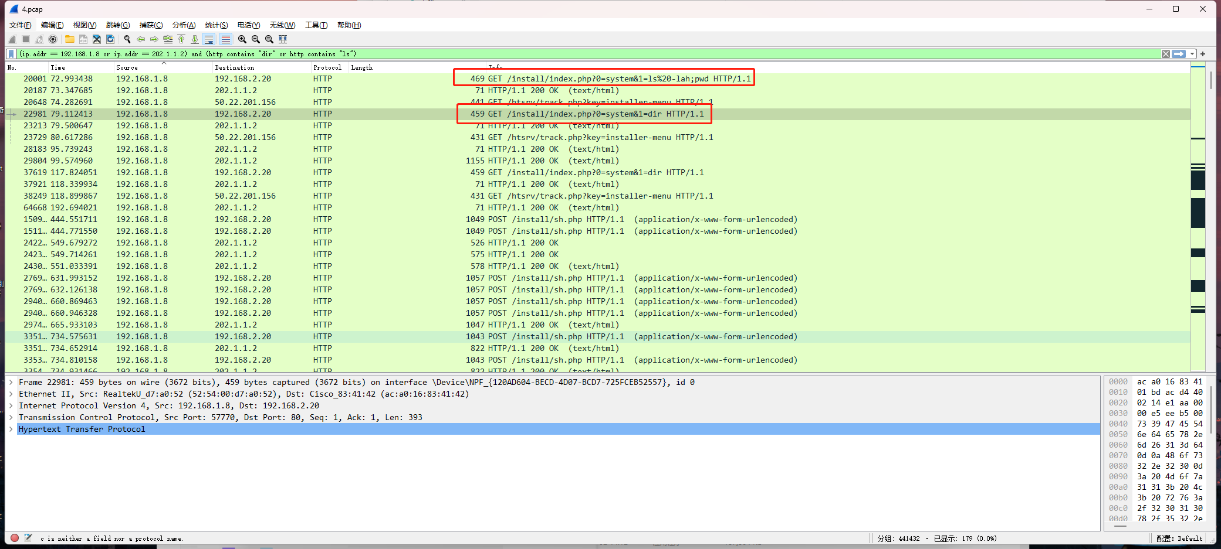Open the 统计(S) menu
The image size is (1221, 549).
(x=217, y=25)
